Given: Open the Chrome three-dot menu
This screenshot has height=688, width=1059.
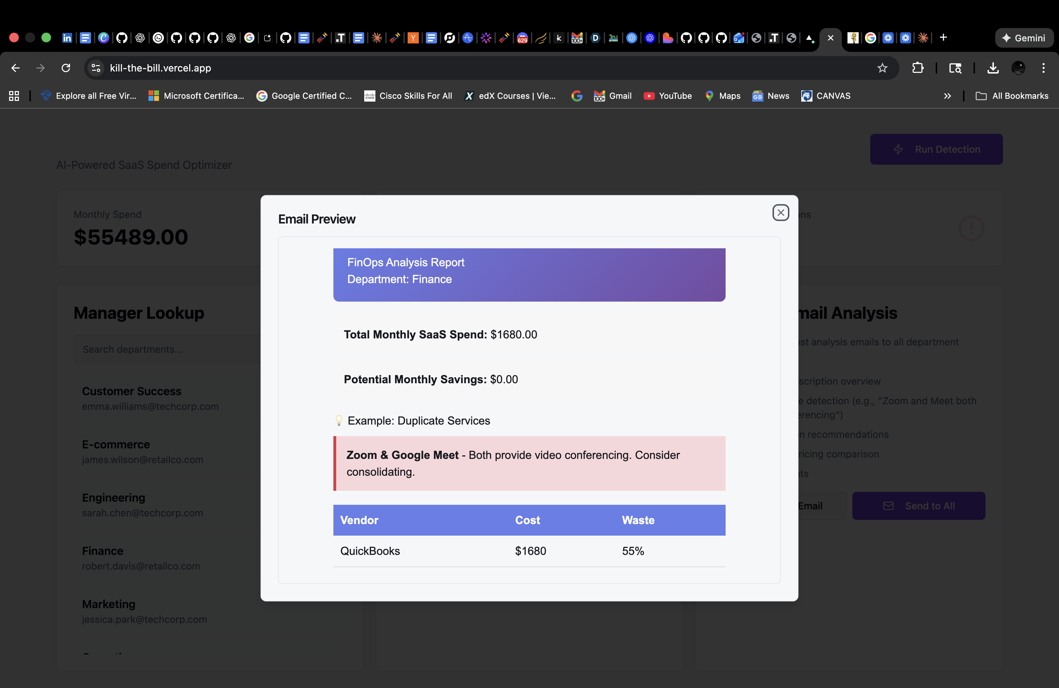Looking at the screenshot, I should [1043, 68].
